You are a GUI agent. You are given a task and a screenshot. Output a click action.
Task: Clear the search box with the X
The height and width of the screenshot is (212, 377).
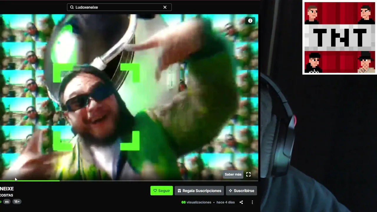coord(165,7)
